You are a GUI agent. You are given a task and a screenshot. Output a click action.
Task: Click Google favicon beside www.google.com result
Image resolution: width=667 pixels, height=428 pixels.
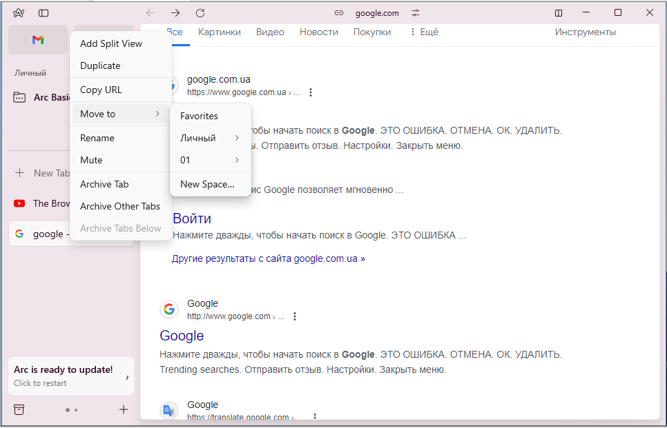pos(169,309)
